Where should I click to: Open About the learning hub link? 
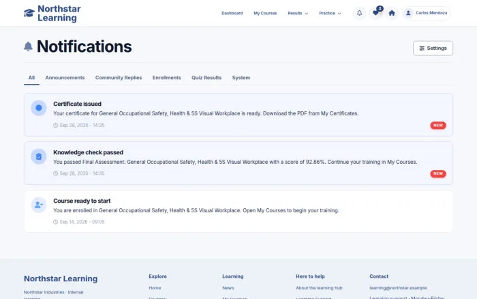click(x=319, y=287)
